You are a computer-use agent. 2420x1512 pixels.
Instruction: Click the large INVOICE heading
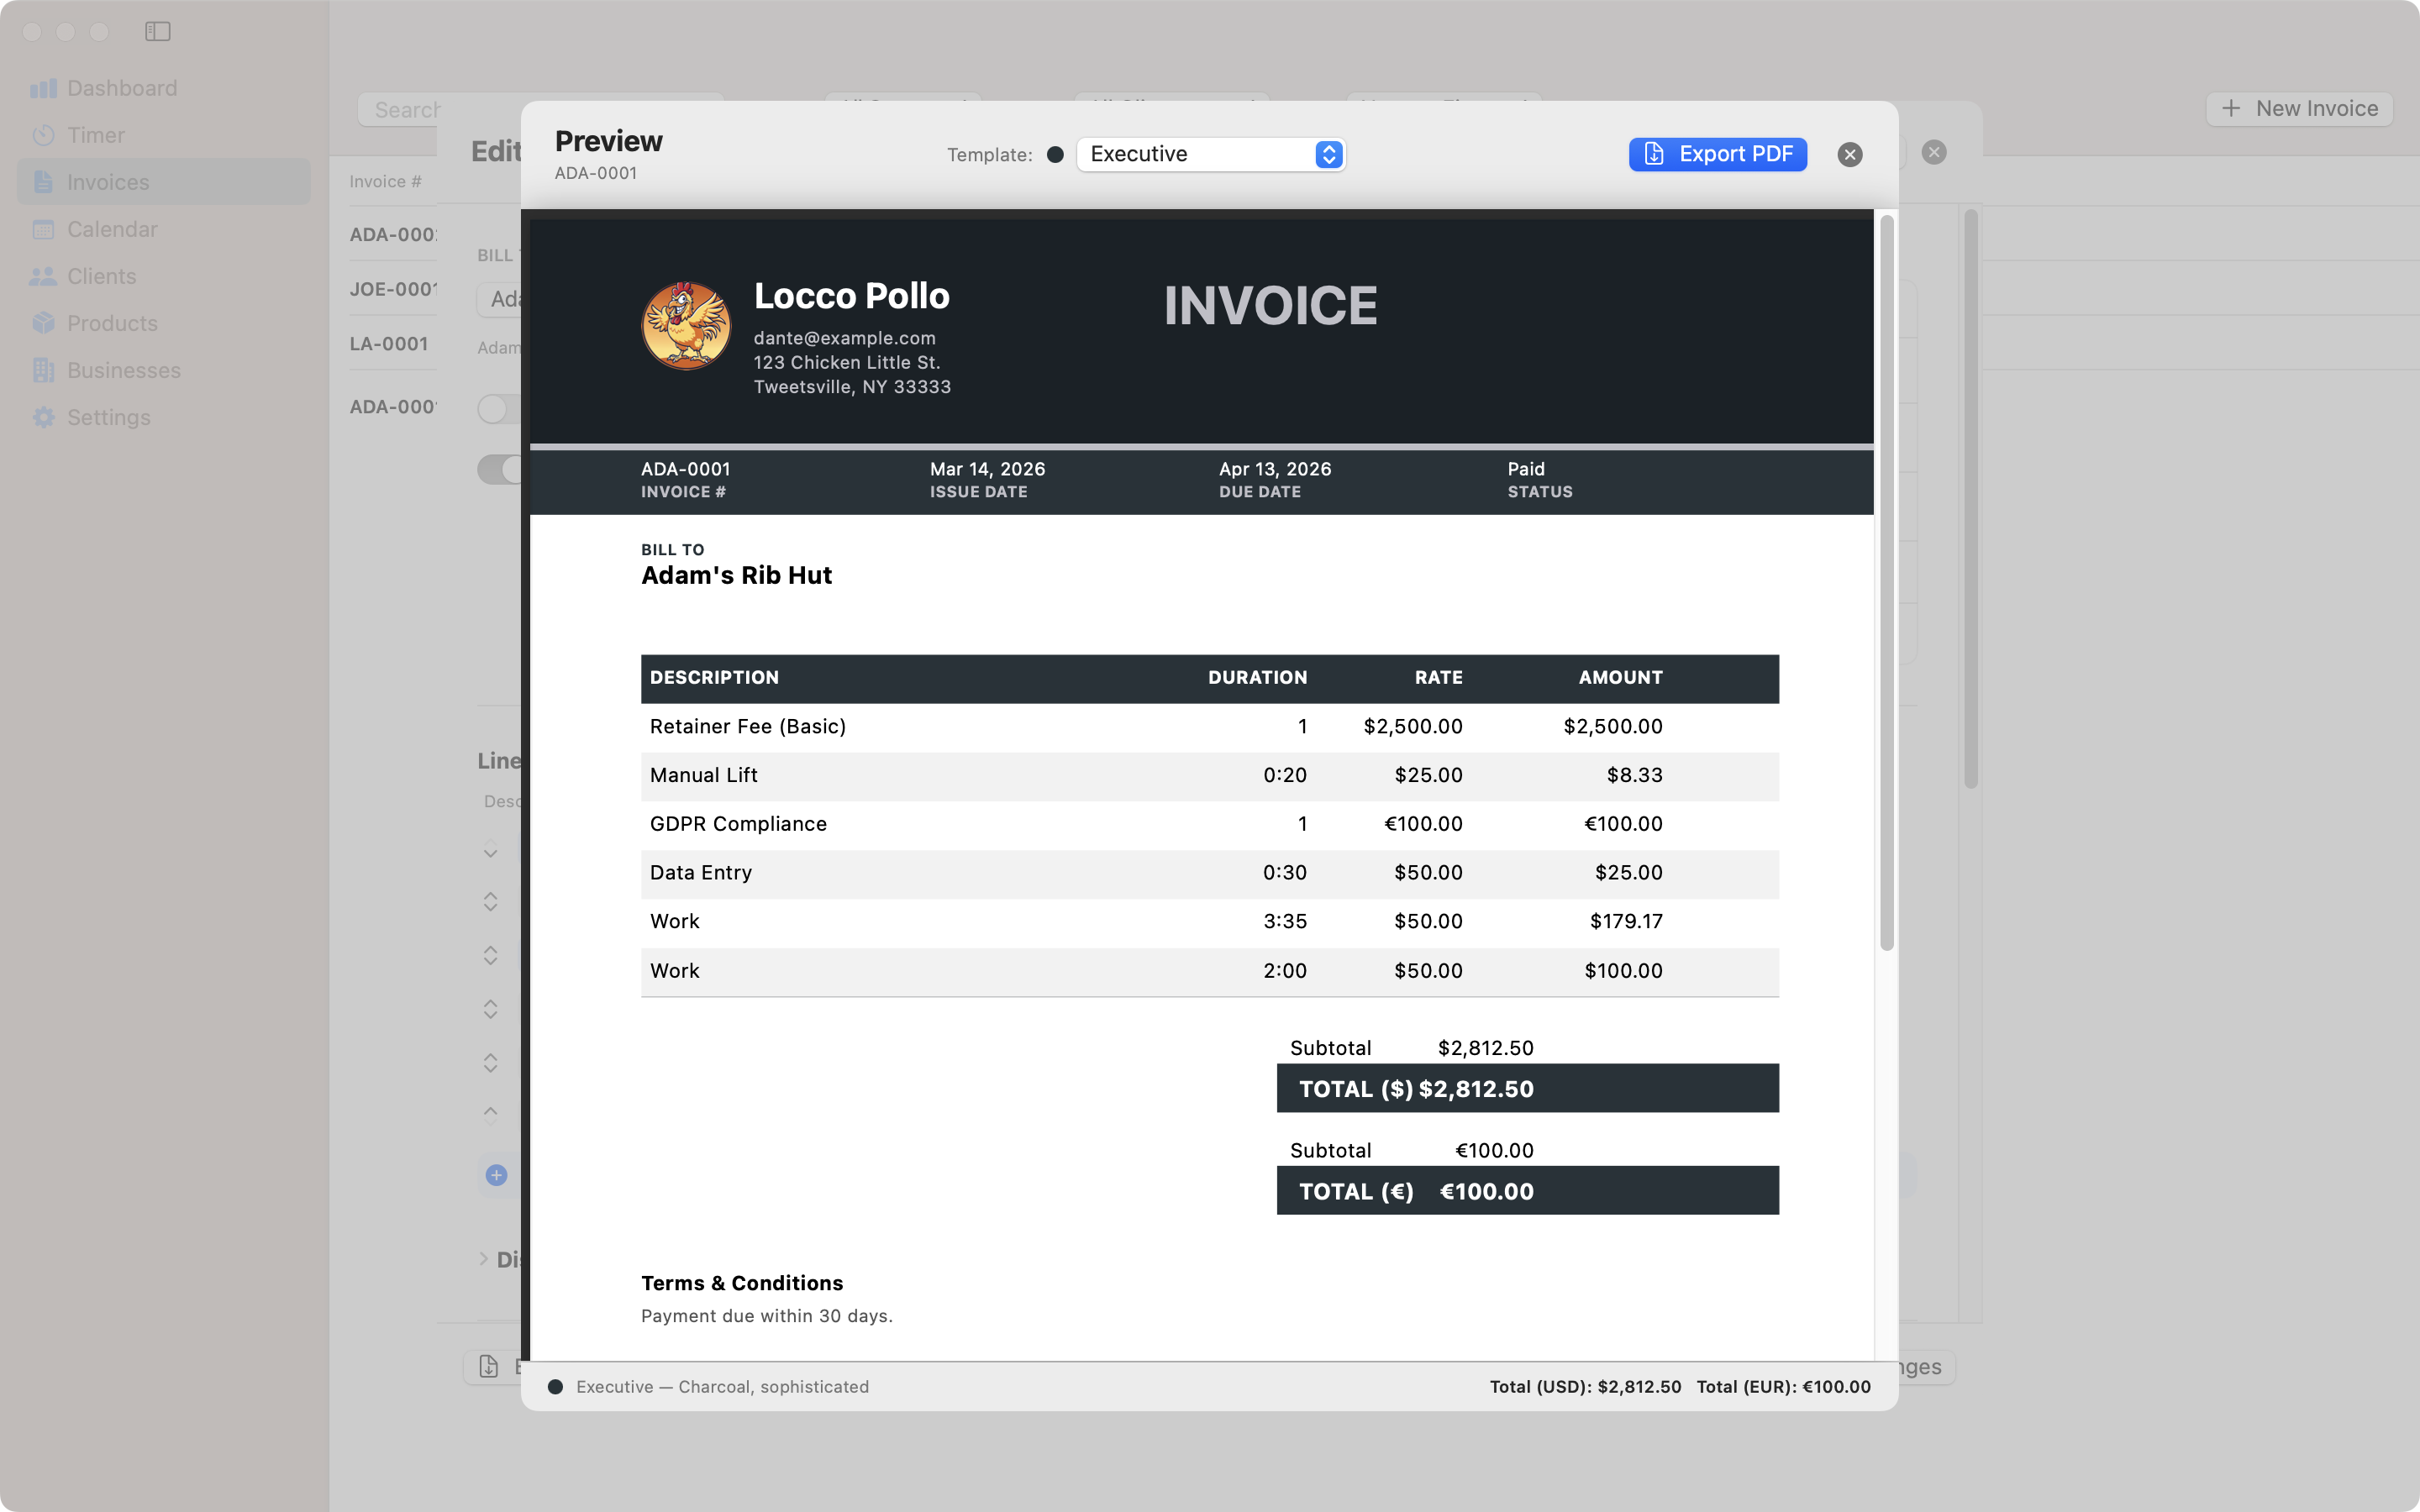pos(1271,306)
